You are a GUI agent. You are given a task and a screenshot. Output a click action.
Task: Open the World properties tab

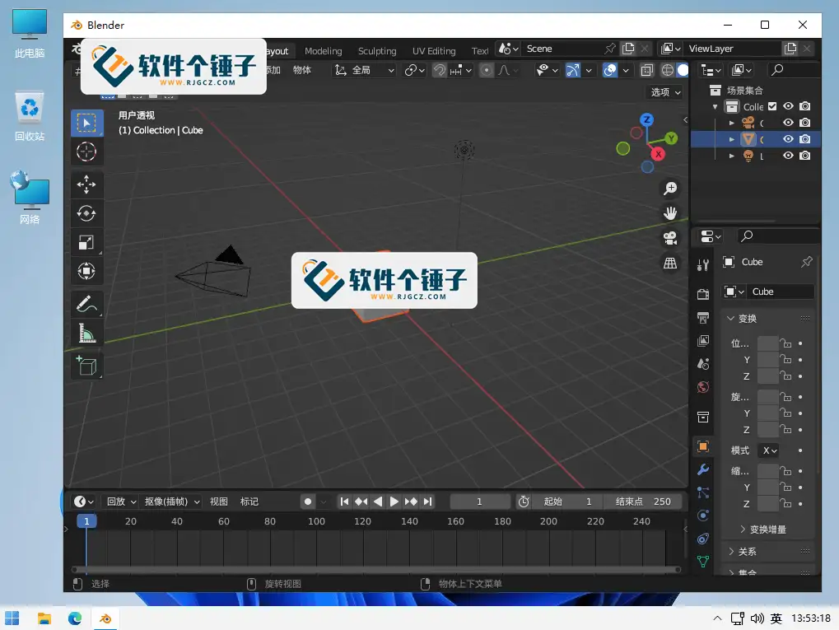pyautogui.click(x=703, y=387)
